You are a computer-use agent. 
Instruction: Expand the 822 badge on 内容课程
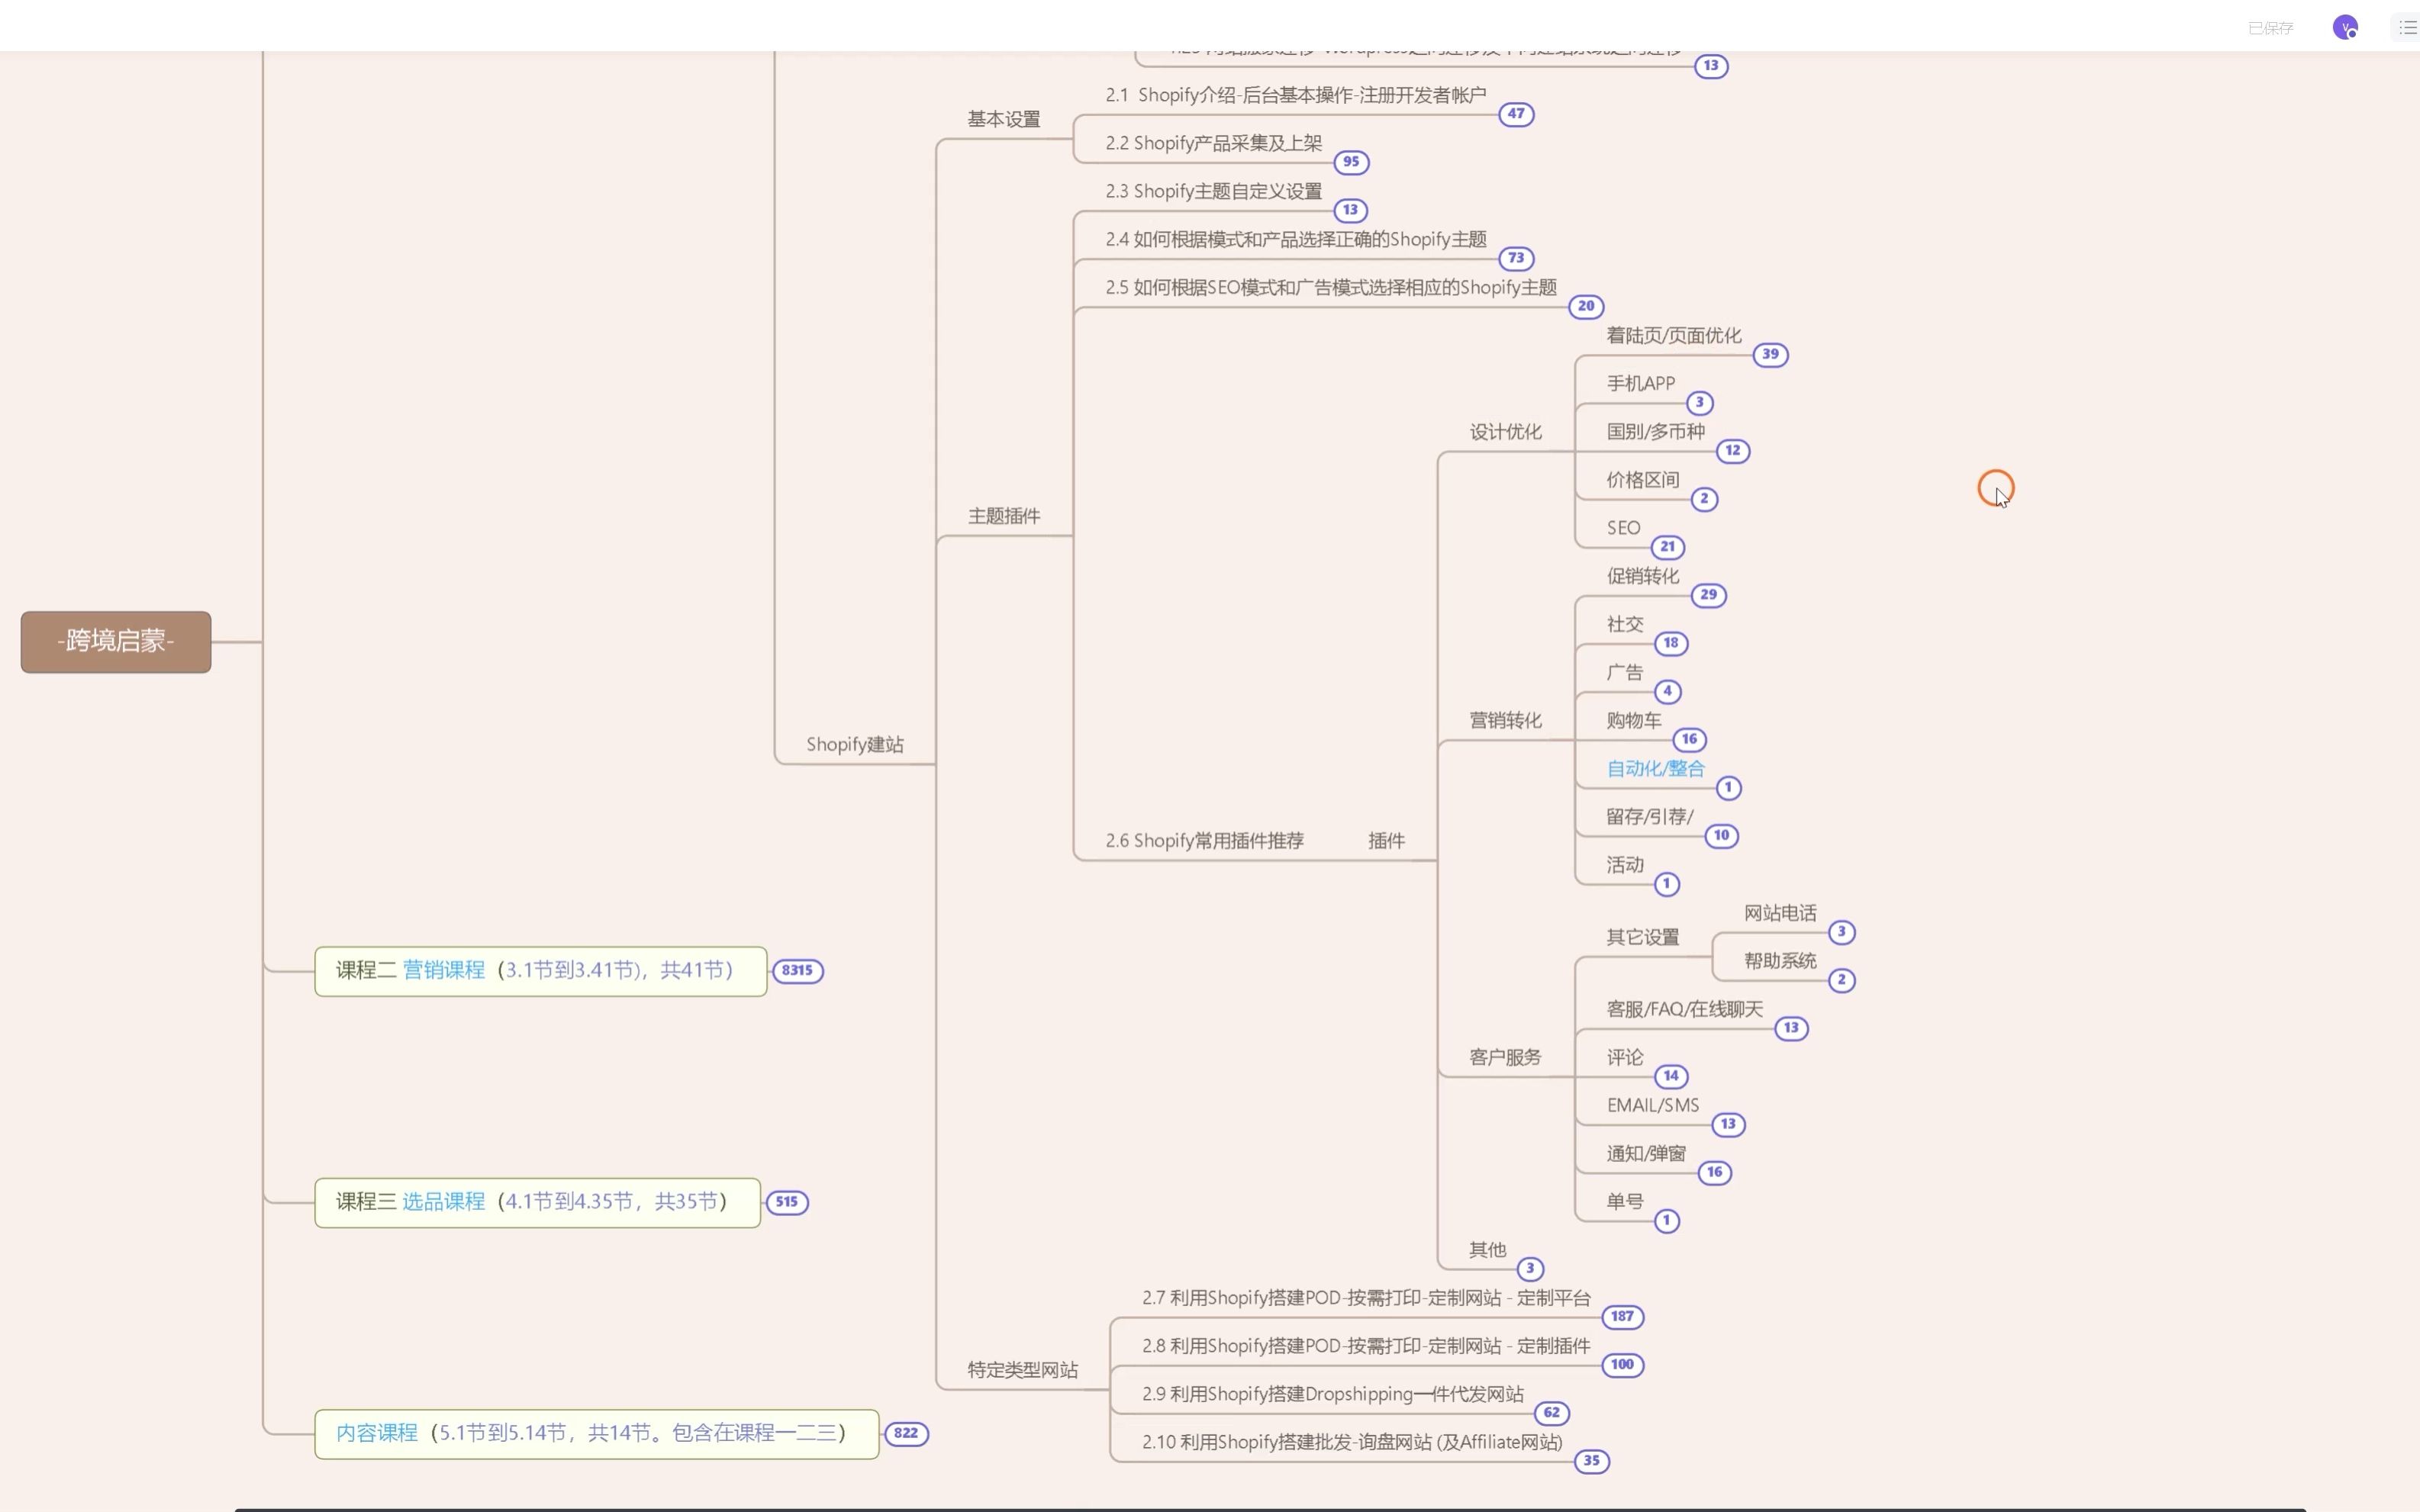coord(905,1433)
